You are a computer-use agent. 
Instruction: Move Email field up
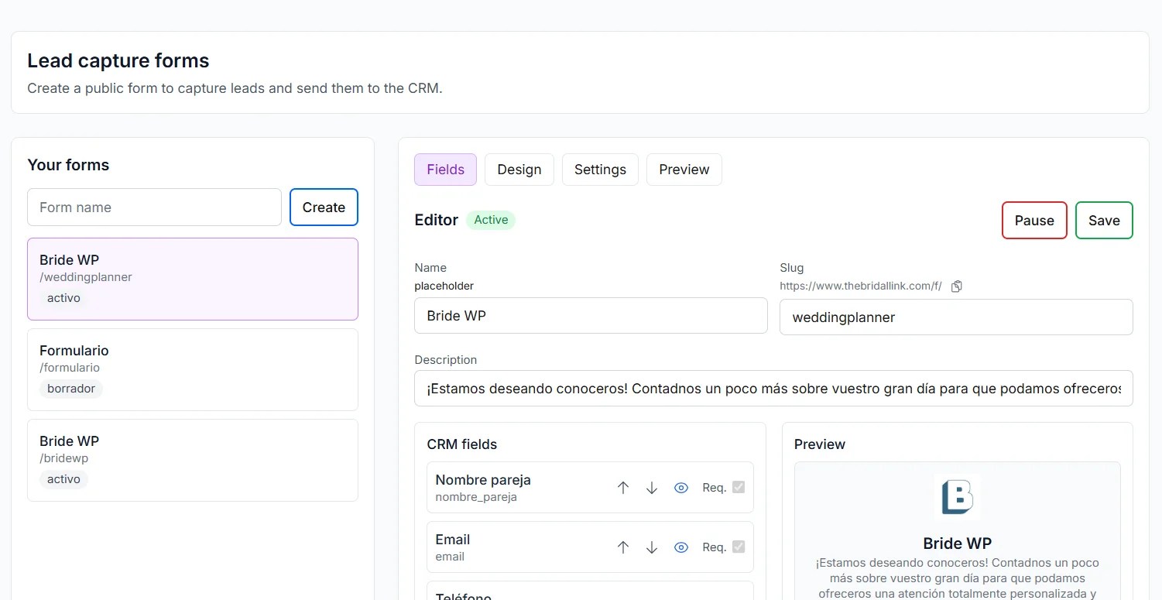click(623, 547)
